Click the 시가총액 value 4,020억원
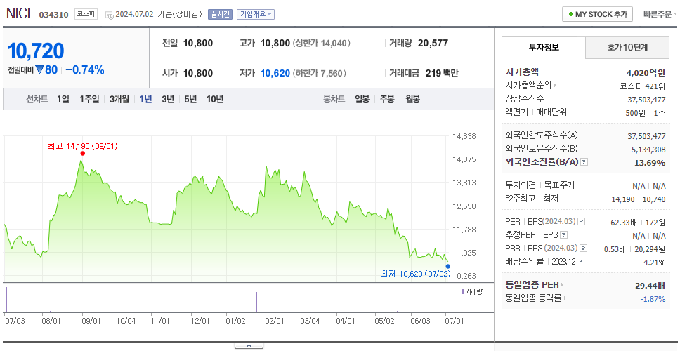The height and width of the screenshot is (351, 680). 646,73
